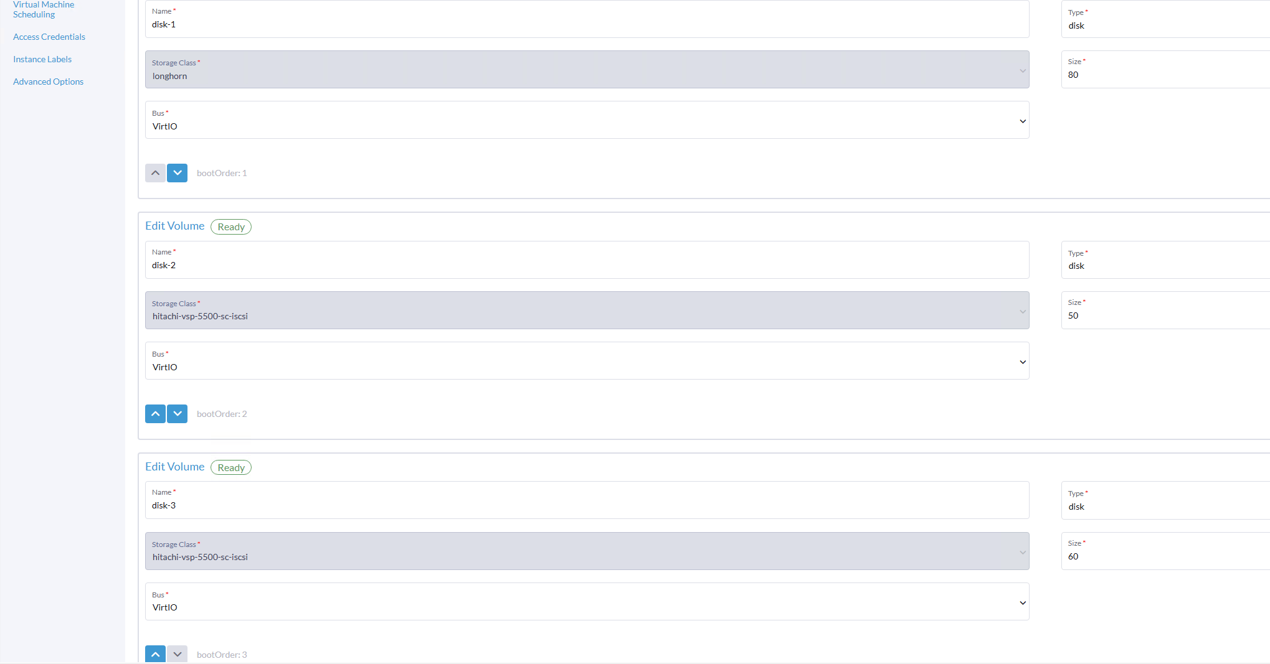Go to Instance Labels tab

tap(42, 59)
